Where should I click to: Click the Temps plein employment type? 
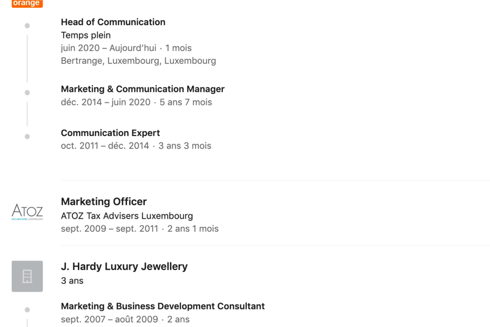85,35
